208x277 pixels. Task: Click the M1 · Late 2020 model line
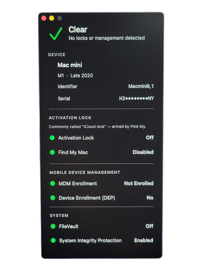75,76
